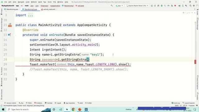Open the TODO tool window
The image size is (199, 112).
click(x=29, y=103)
